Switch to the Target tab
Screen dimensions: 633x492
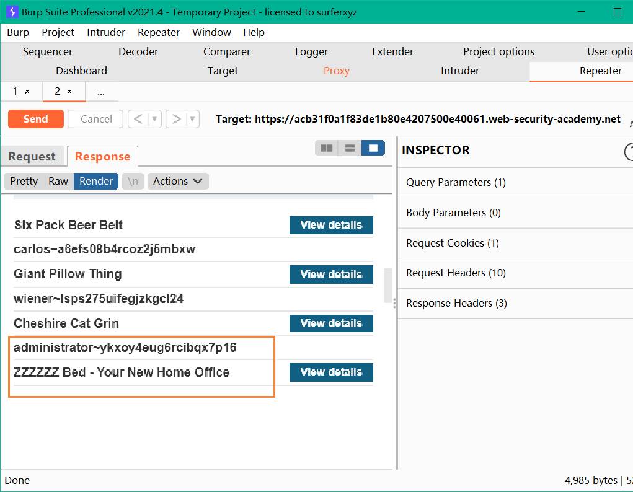coord(223,71)
